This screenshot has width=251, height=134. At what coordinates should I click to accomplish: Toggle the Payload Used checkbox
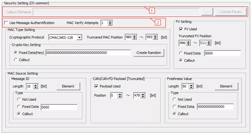(96, 86)
